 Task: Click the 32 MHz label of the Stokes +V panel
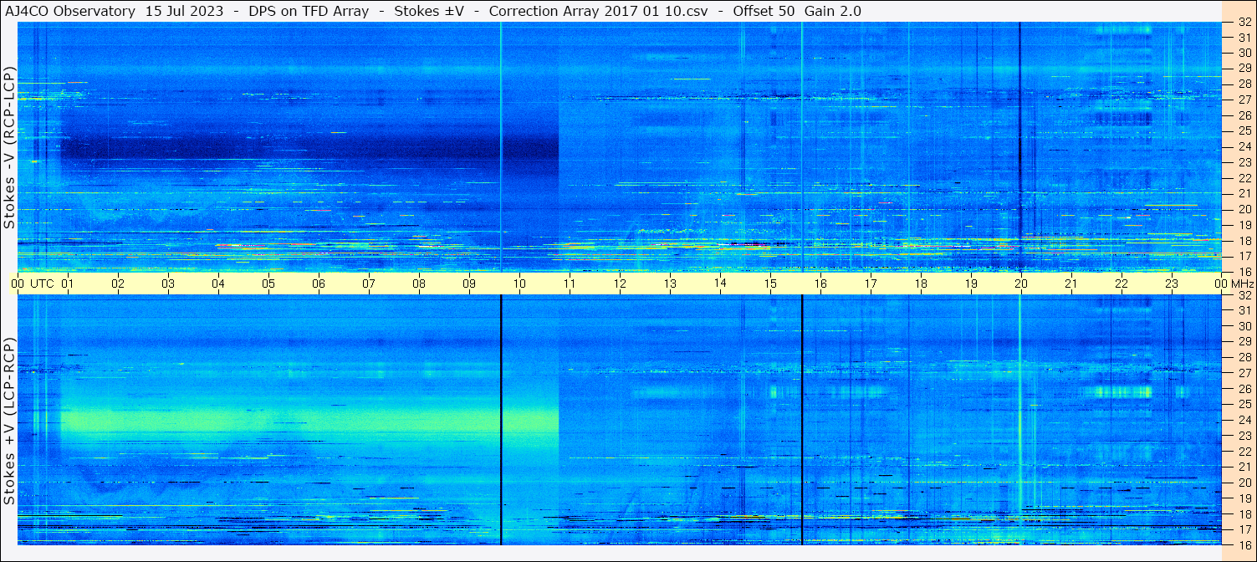click(1244, 295)
